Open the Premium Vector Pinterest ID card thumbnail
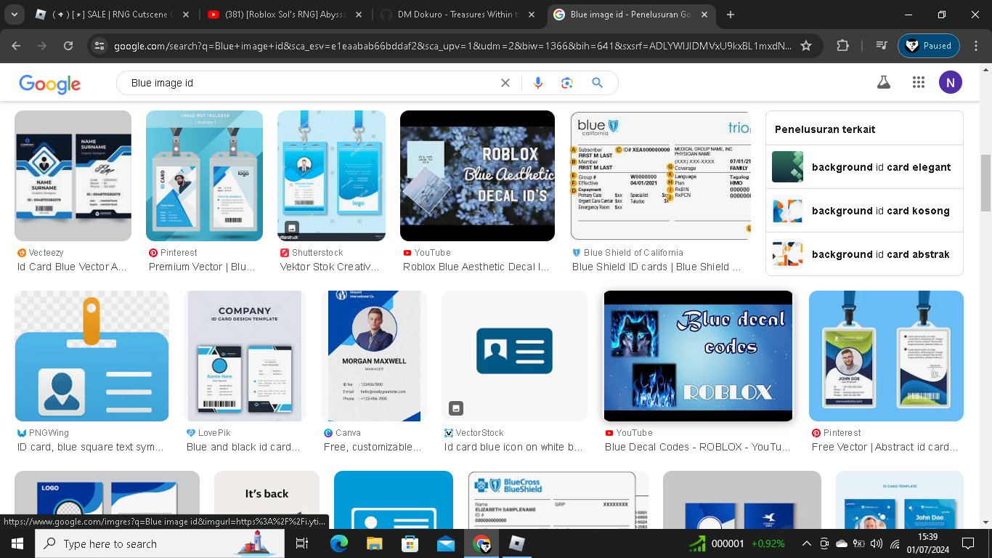 click(x=204, y=176)
